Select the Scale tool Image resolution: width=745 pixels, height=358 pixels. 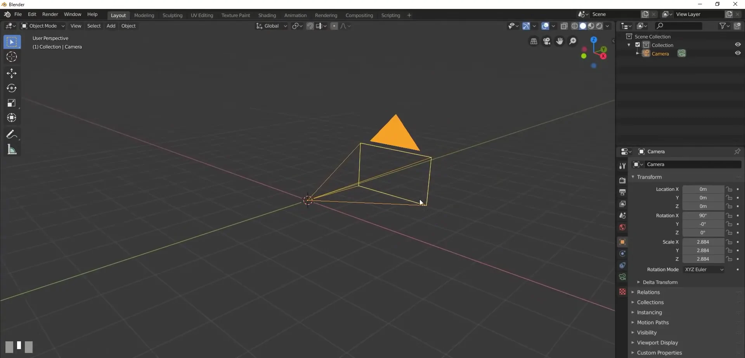pyautogui.click(x=12, y=103)
